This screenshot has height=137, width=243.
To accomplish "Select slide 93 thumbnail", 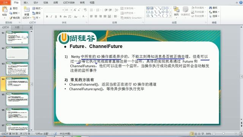I will (17, 68).
